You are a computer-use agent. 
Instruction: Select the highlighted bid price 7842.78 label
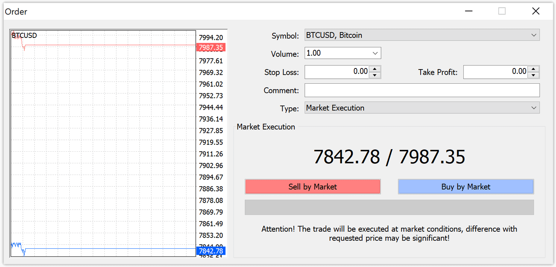211,251
